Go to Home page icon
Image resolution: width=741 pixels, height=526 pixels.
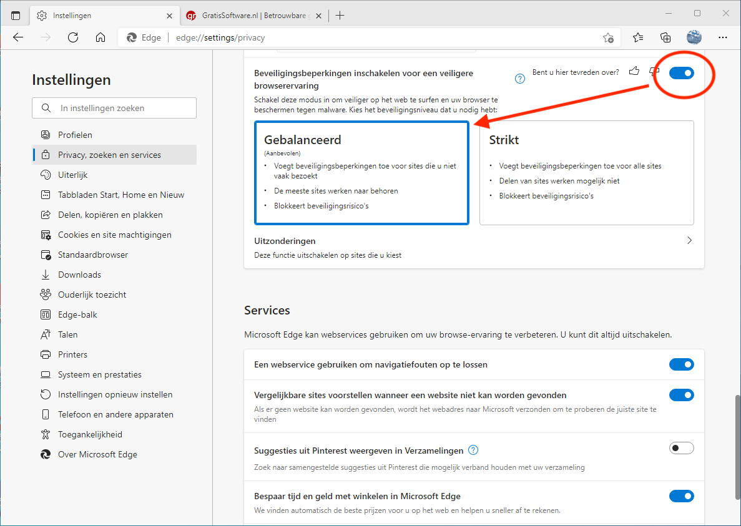[x=101, y=37]
